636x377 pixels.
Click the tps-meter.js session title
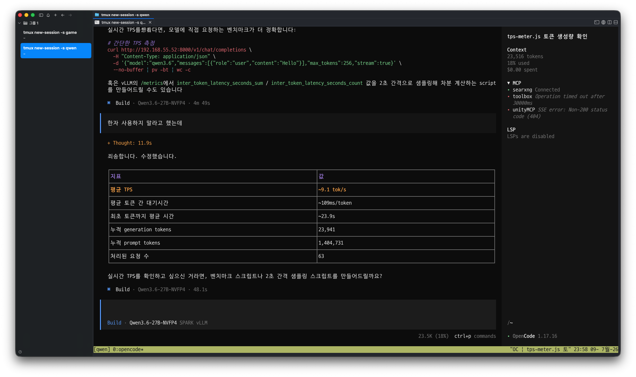[547, 36]
